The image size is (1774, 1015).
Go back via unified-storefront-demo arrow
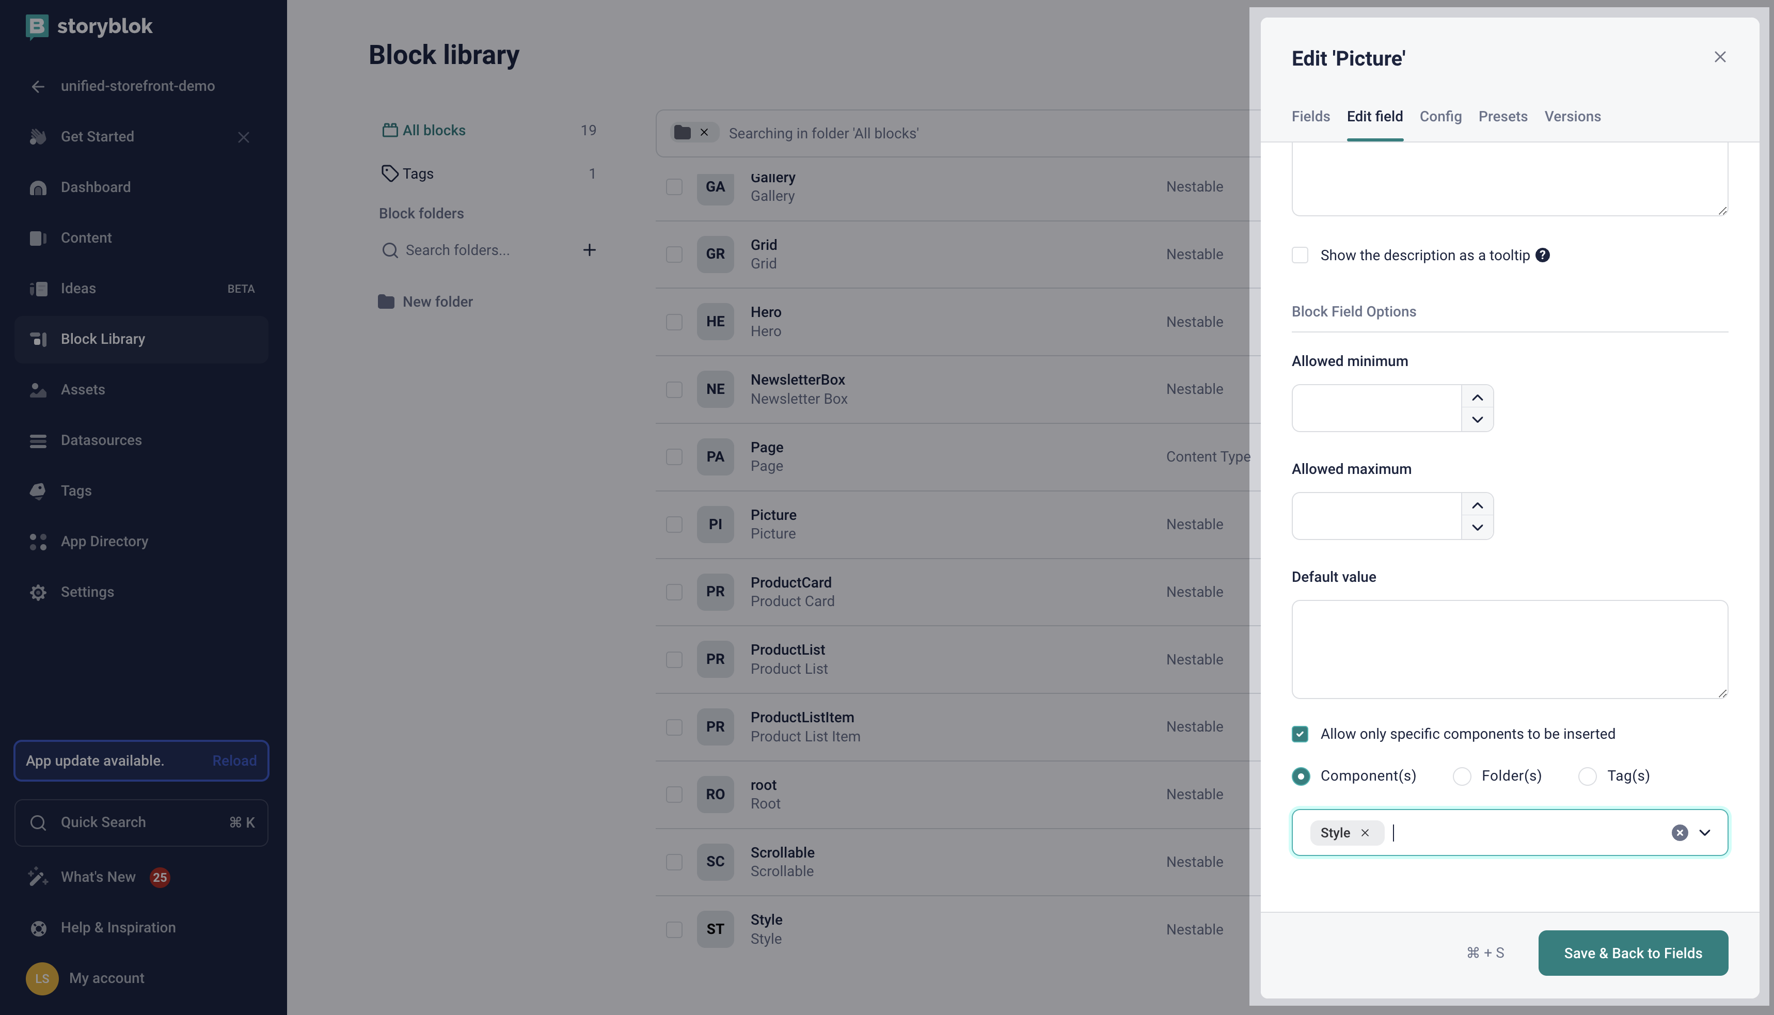[38, 86]
